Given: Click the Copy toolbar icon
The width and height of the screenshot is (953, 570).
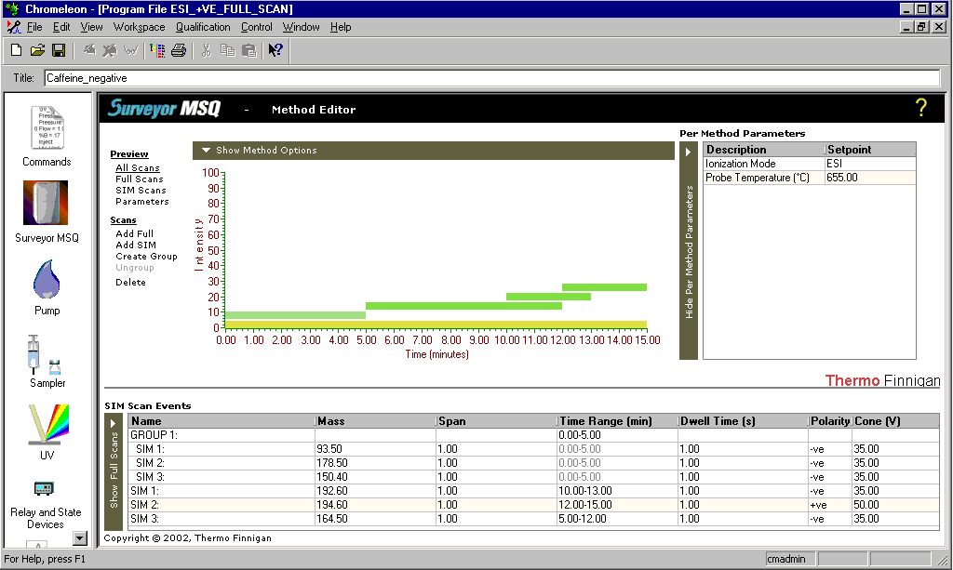Looking at the screenshot, I should click(x=228, y=50).
